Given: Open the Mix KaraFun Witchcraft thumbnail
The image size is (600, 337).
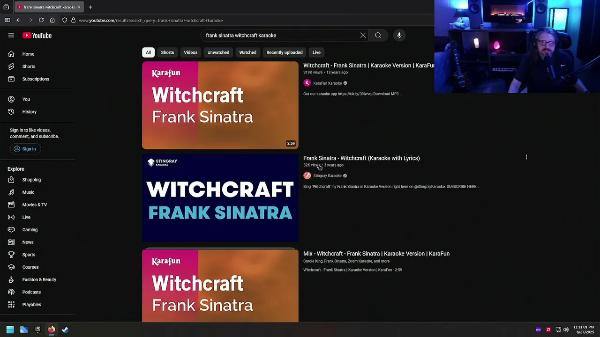Looking at the screenshot, I should coord(220,286).
